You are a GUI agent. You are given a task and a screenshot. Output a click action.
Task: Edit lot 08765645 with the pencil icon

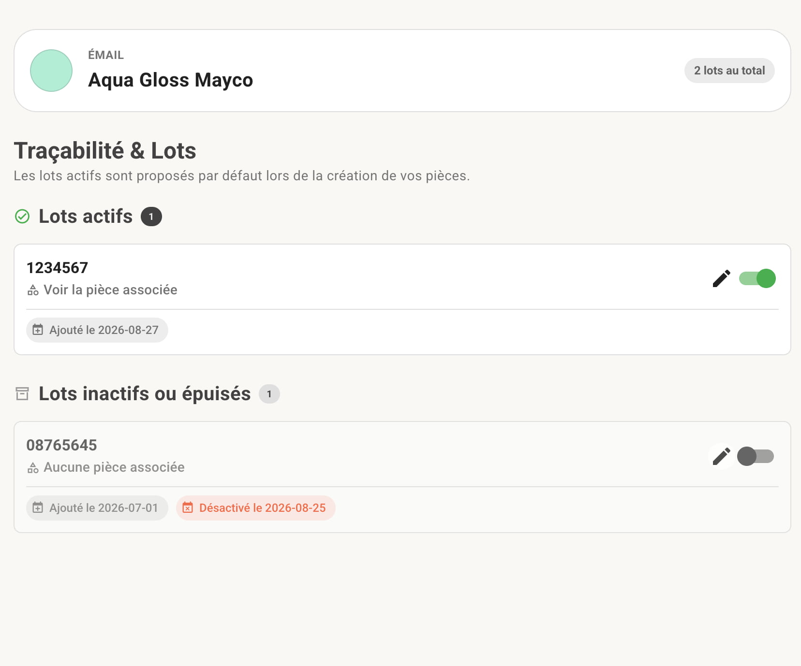coord(721,456)
